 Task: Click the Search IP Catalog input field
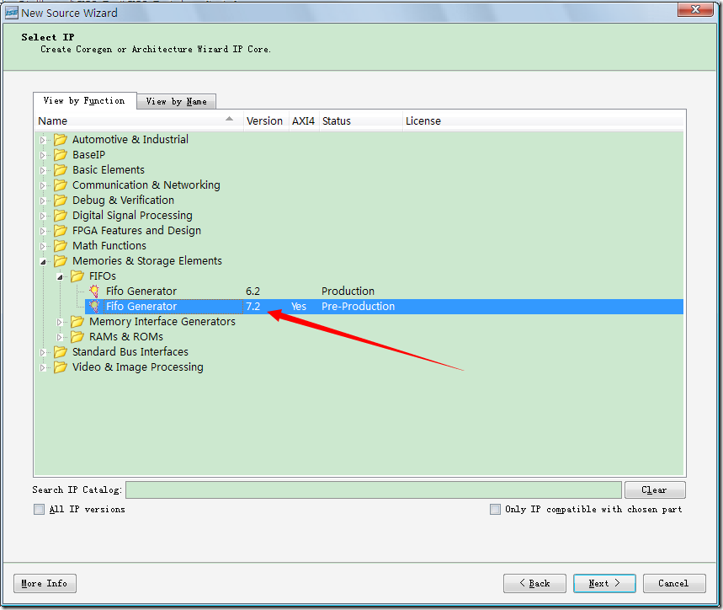pos(373,490)
